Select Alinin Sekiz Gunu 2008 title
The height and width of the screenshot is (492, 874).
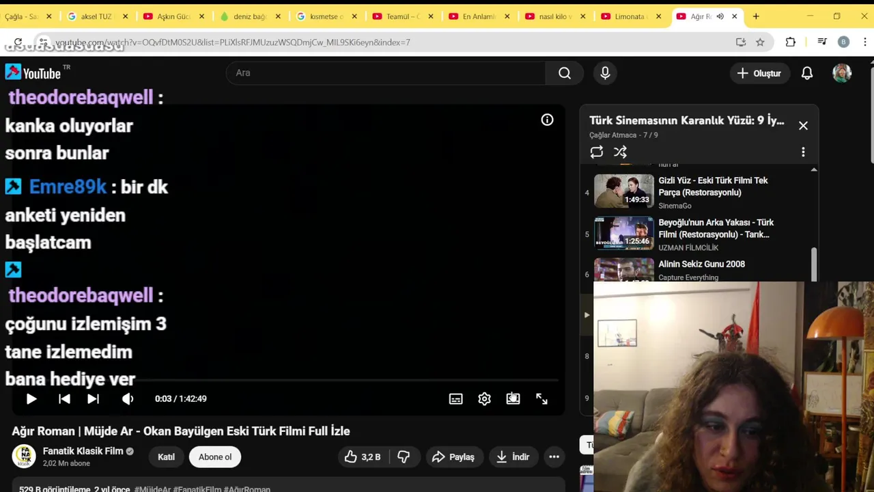pyautogui.click(x=701, y=264)
